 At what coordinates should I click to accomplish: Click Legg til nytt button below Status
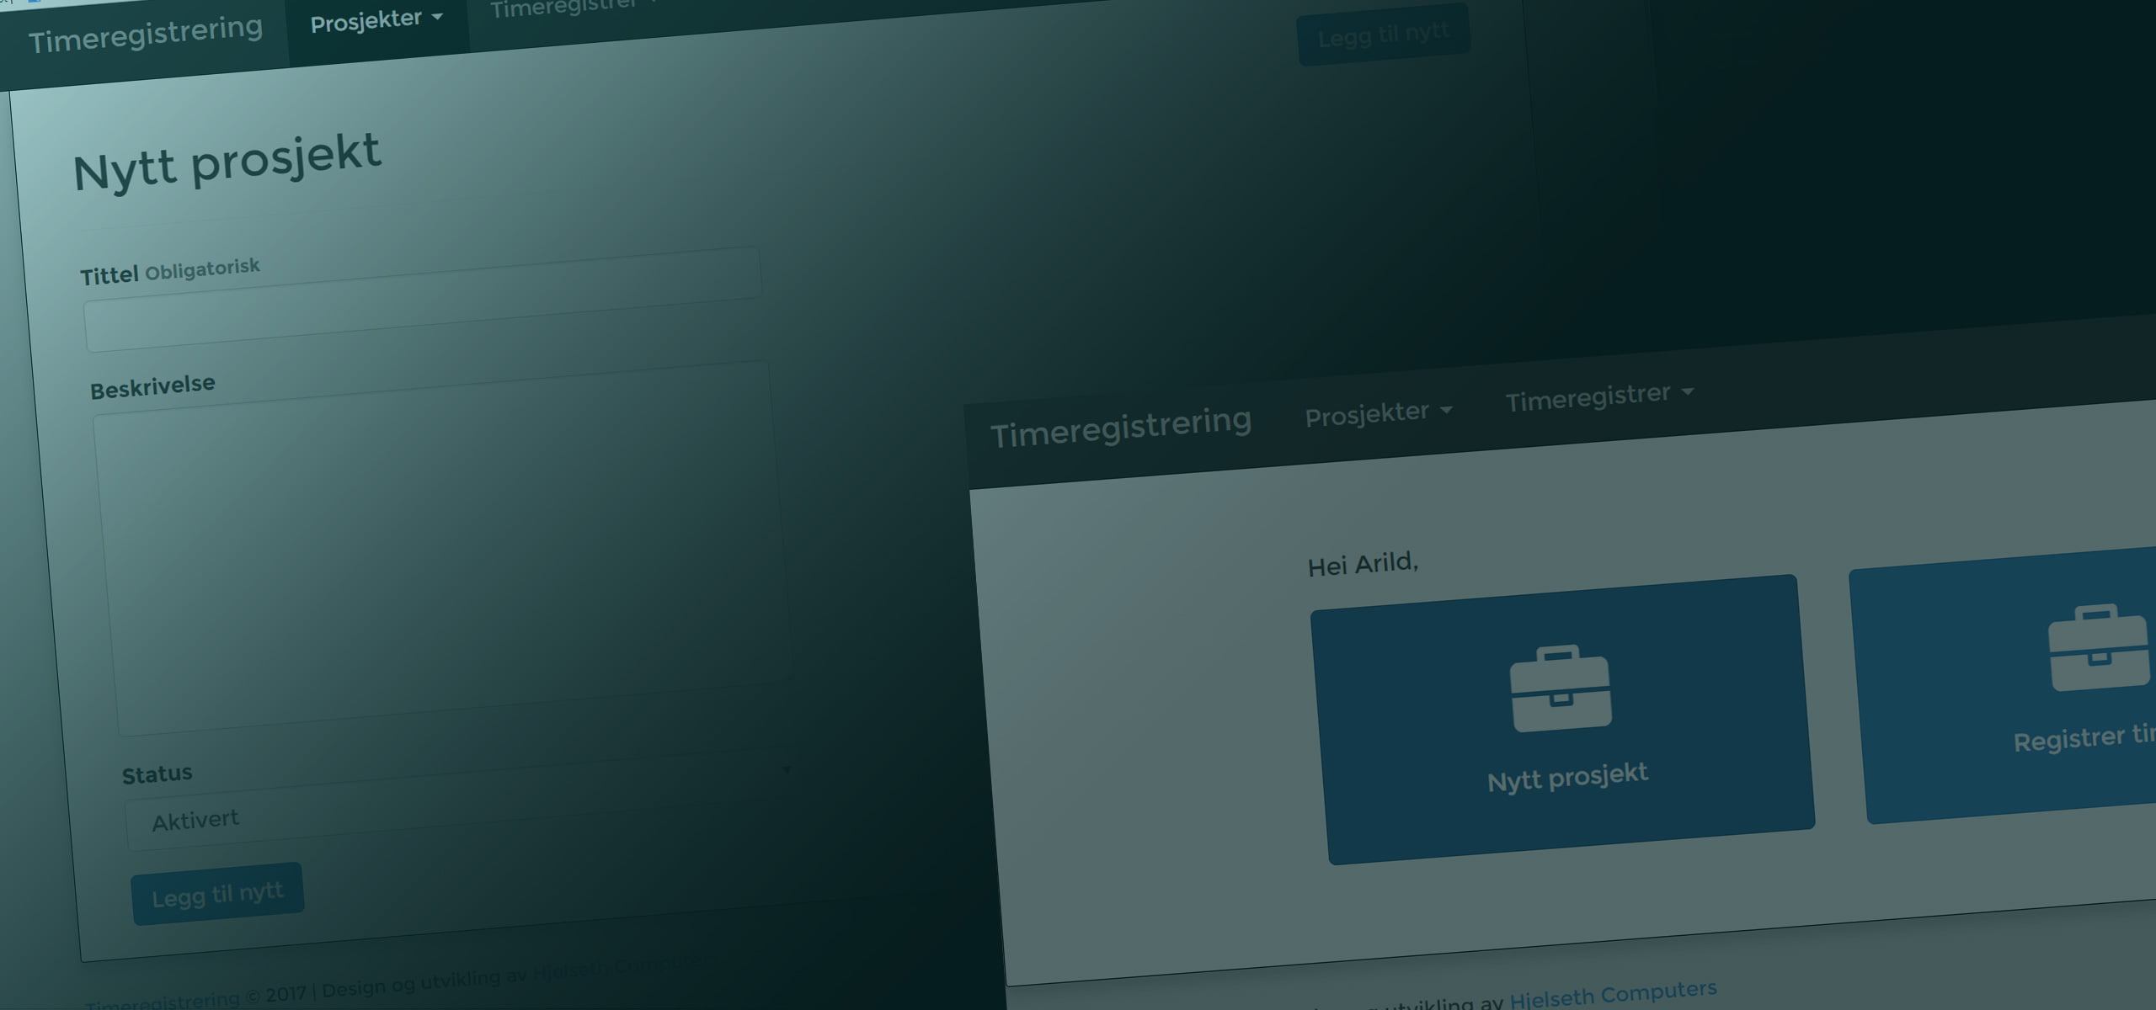click(x=217, y=893)
